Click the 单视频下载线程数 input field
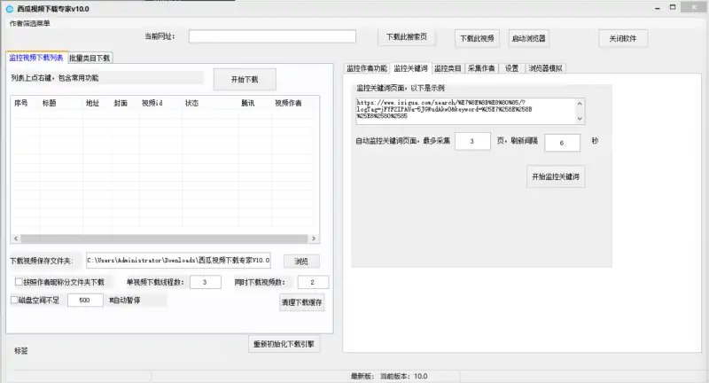 (206, 282)
